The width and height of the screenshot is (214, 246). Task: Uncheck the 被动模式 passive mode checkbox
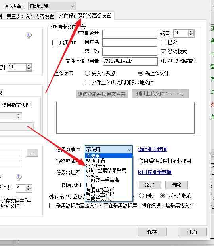point(163,51)
